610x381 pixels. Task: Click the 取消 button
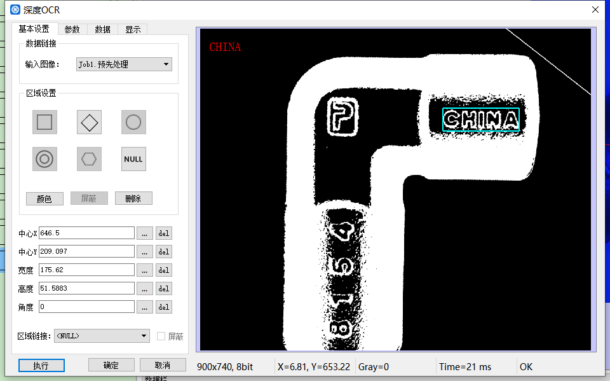(163, 365)
